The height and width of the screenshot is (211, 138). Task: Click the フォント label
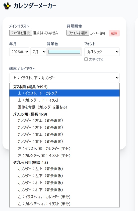[x=90, y=44]
